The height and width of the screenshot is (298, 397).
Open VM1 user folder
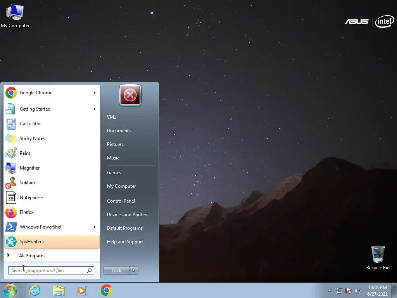point(111,117)
